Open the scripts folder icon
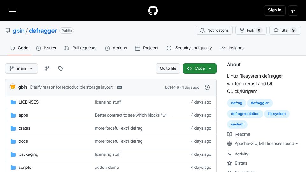The image size is (306, 172). click(x=13, y=168)
